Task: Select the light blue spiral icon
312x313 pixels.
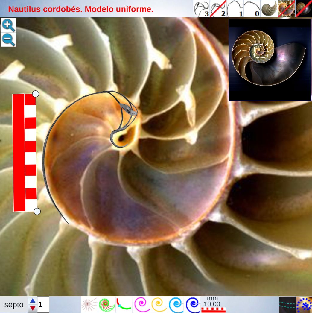Action: point(176,305)
